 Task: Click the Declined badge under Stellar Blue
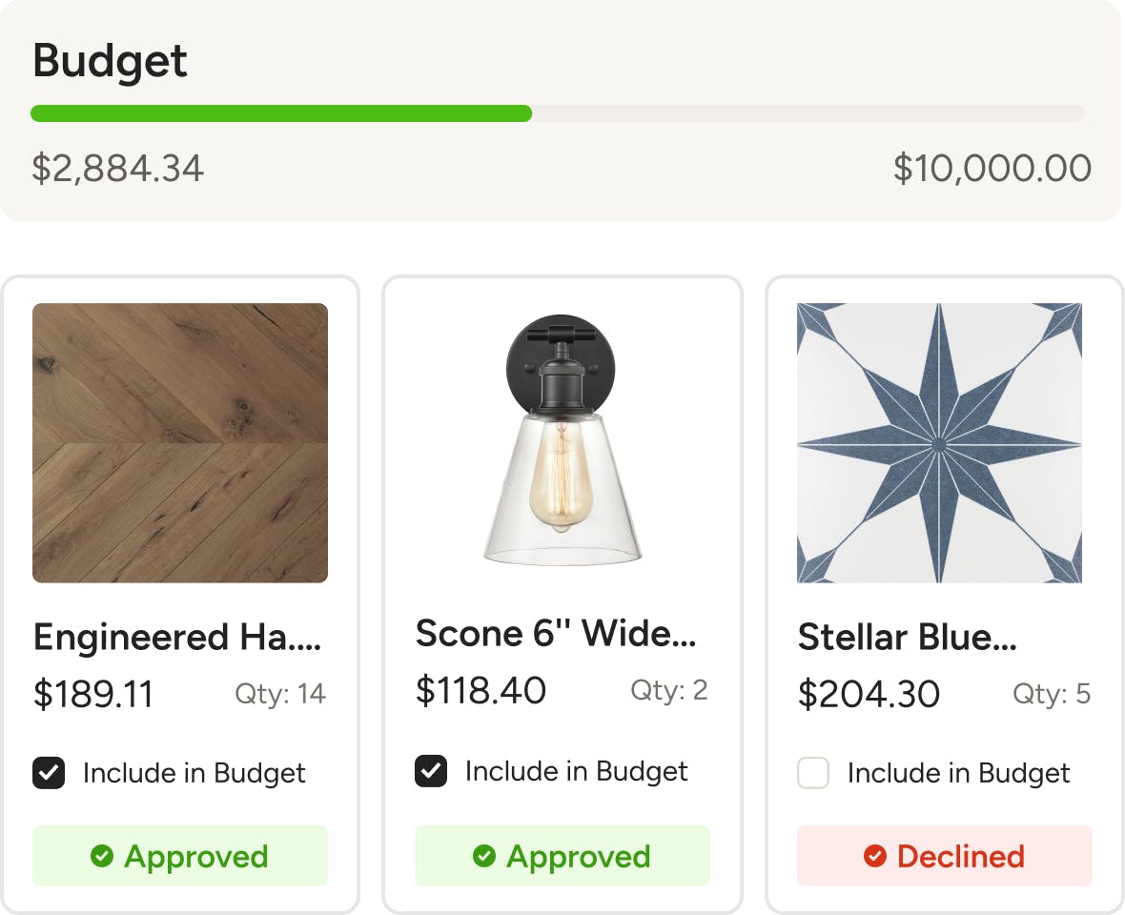tap(944, 856)
